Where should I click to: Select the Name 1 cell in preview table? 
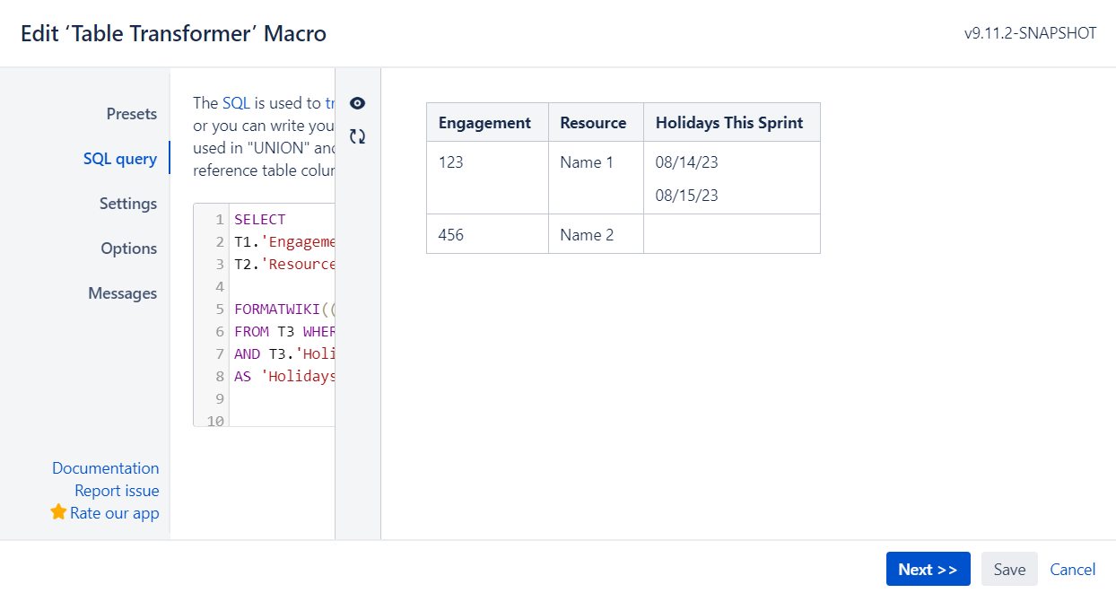(x=587, y=162)
